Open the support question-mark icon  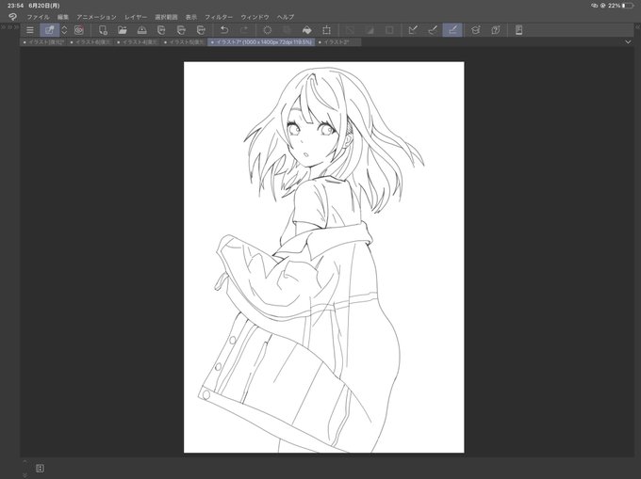[496, 30]
